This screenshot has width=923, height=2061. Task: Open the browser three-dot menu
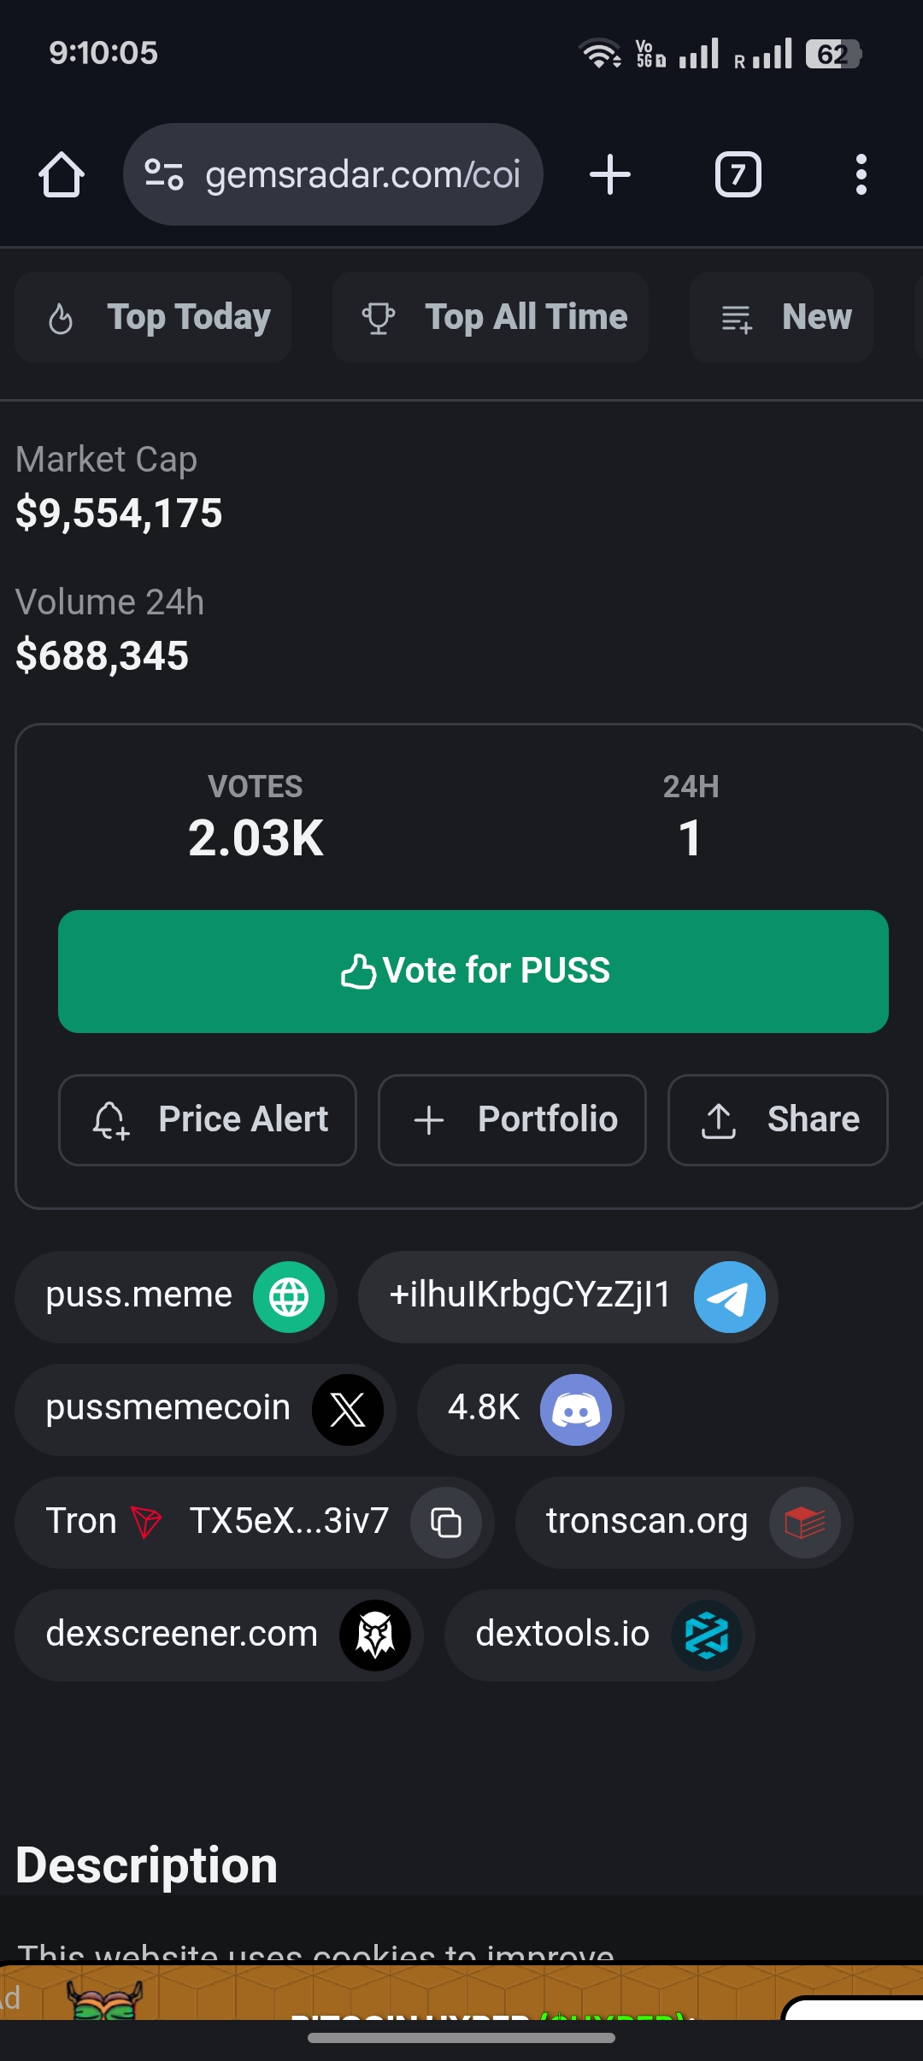[861, 175]
